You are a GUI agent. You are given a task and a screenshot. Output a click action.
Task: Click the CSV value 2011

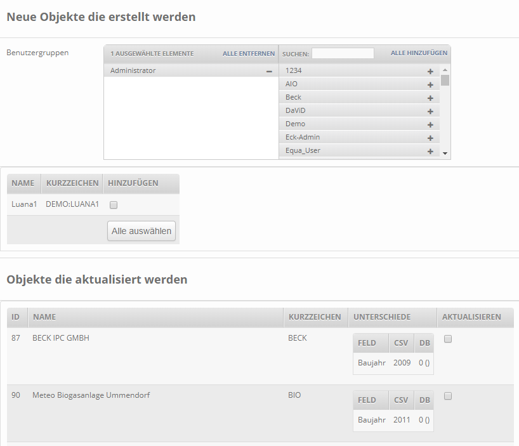point(402,420)
